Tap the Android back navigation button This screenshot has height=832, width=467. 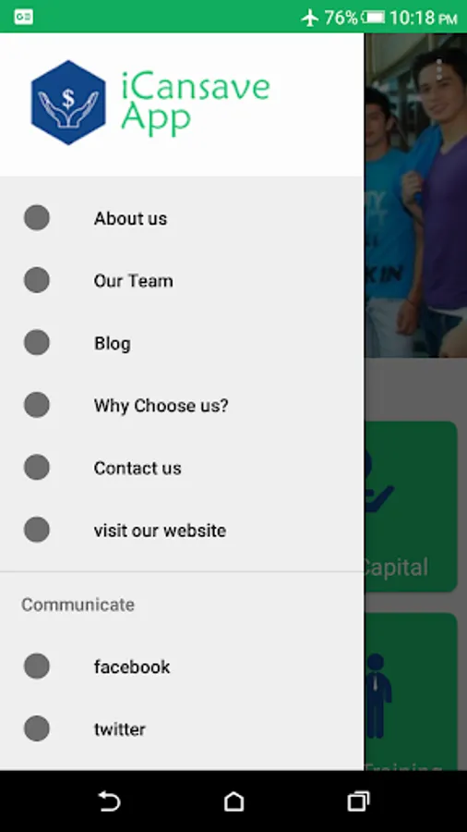coord(110,801)
